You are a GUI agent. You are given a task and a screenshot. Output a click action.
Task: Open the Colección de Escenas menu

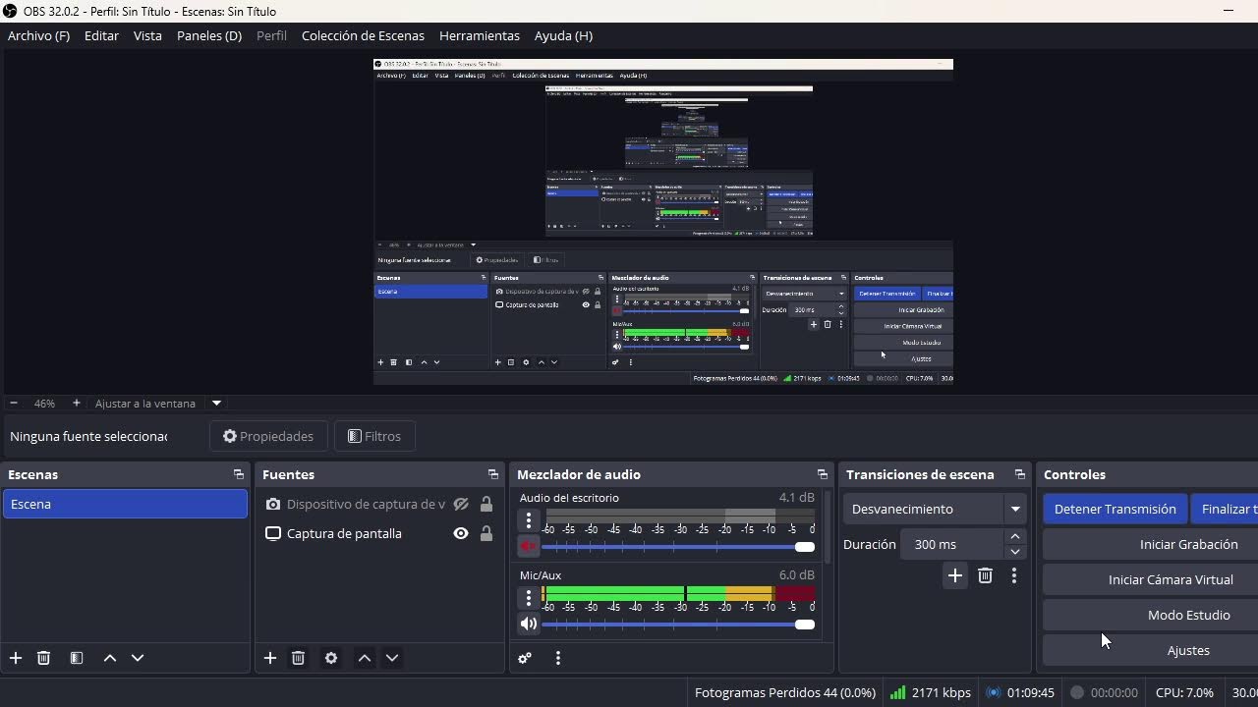click(x=363, y=35)
